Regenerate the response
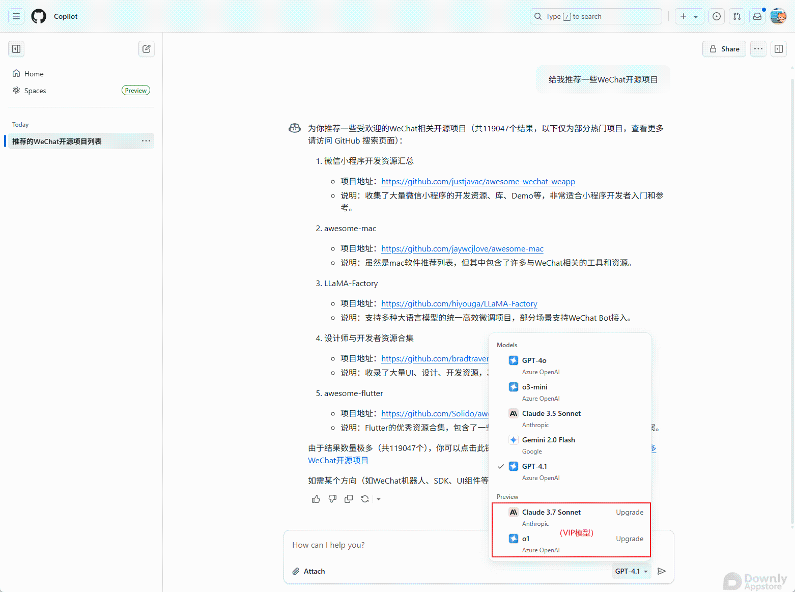795x592 pixels. 365,499
